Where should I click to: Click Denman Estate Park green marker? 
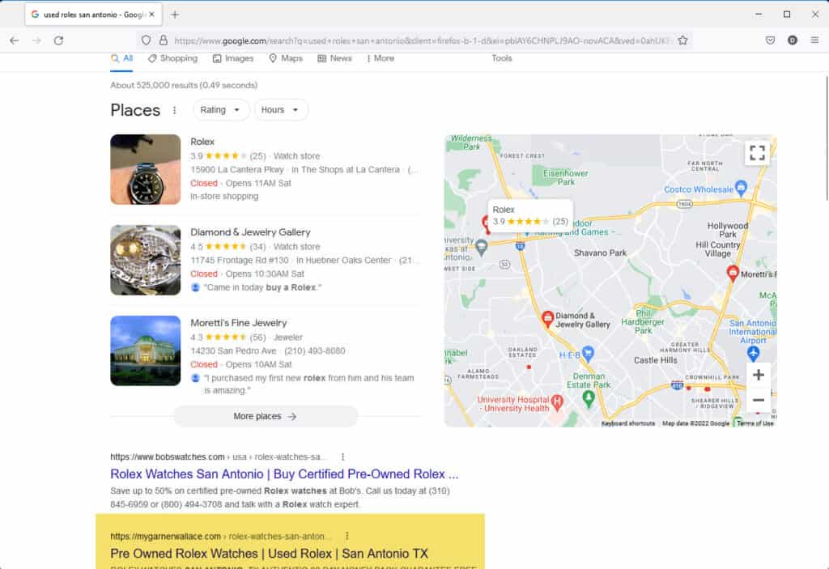(x=589, y=399)
